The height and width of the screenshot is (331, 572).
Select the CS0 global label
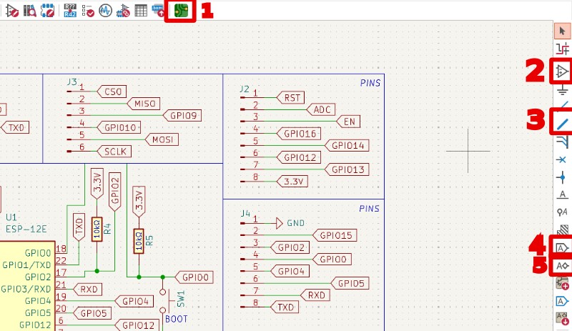[x=112, y=92]
